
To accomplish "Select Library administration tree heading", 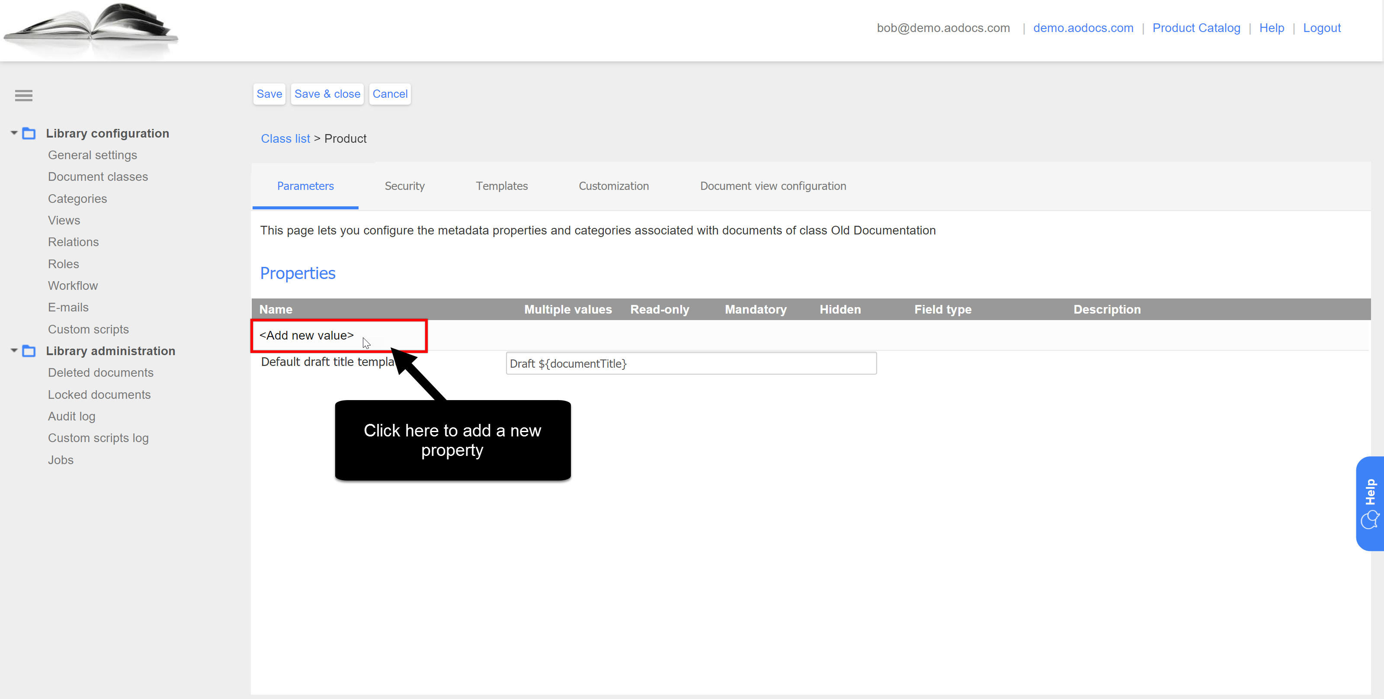I will click(111, 351).
